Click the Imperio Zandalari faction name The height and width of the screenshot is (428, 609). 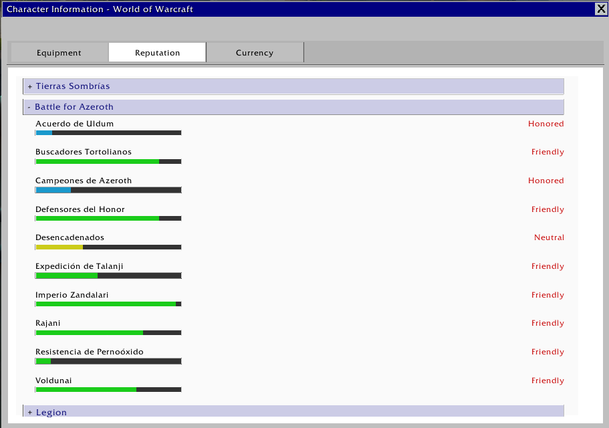72,295
